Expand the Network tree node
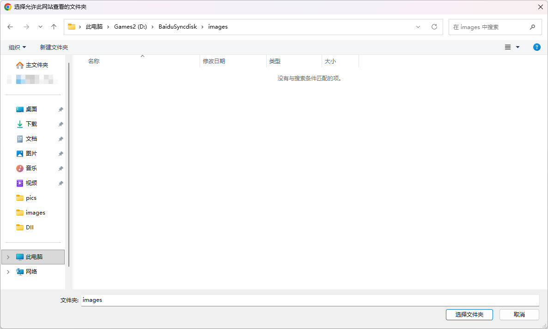Image resolution: width=548 pixels, height=329 pixels. click(x=8, y=272)
